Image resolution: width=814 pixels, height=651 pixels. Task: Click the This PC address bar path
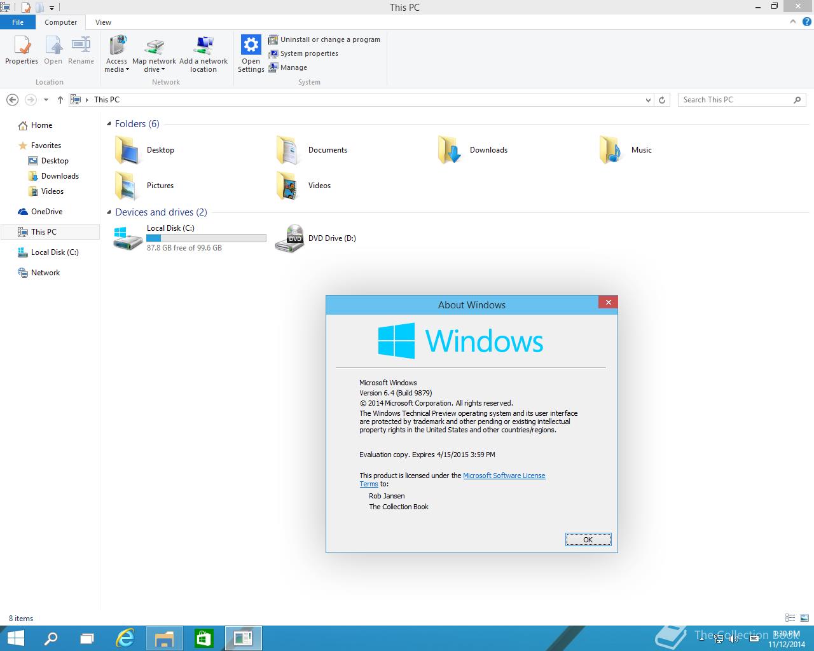point(107,100)
